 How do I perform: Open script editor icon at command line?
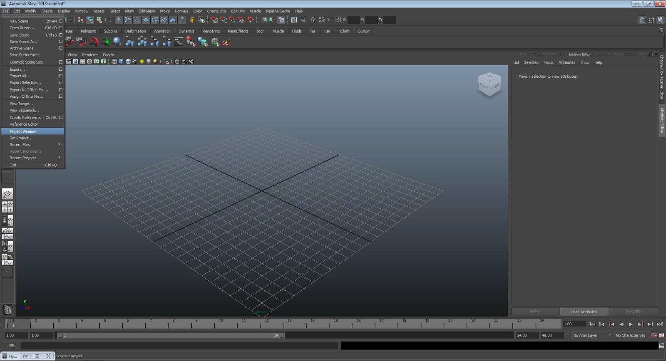[x=661, y=346]
